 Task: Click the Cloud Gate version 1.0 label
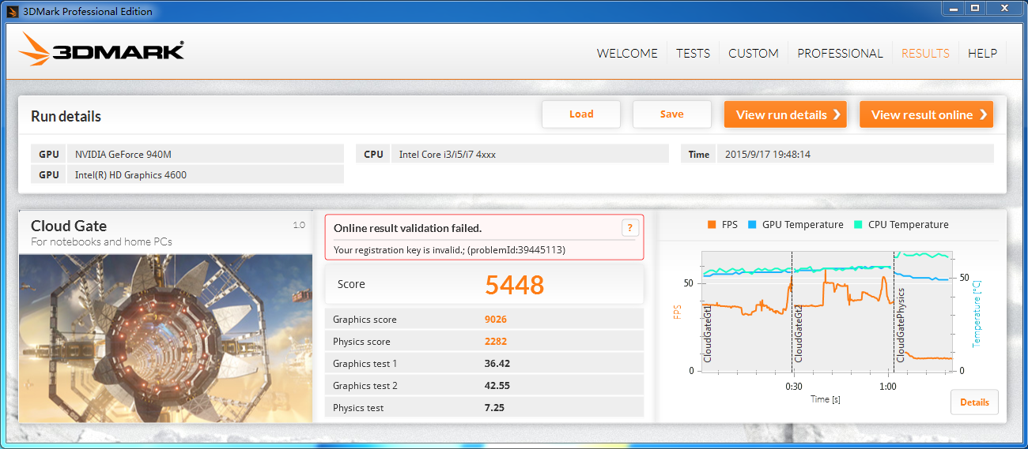[x=299, y=225]
